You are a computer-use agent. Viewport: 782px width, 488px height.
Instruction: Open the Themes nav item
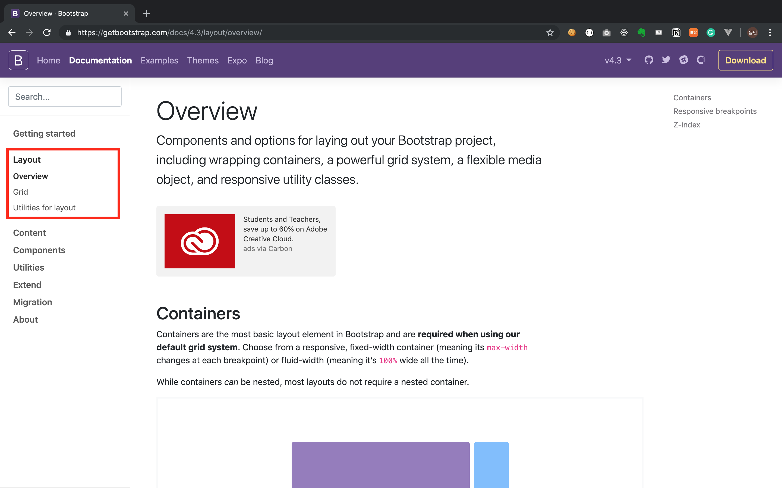point(203,60)
